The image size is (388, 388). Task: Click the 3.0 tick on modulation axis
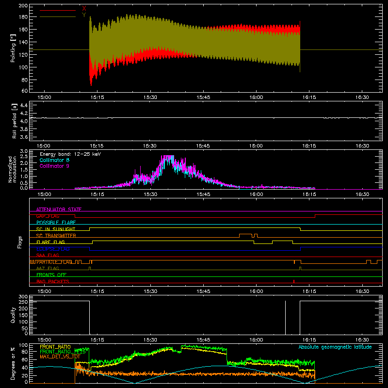point(24,151)
